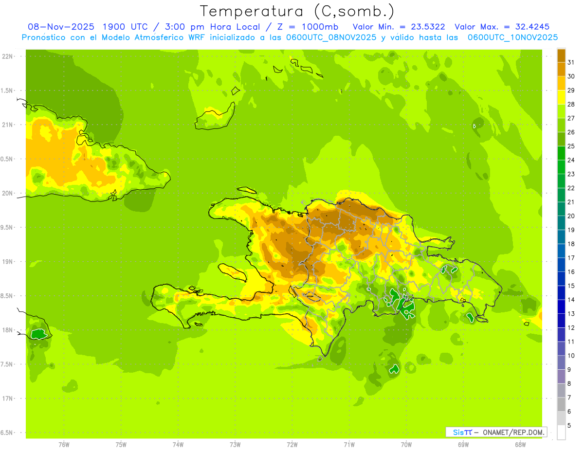
Task: Click the '19N' latitude label
Action: pyautogui.click(x=7, y=262)
